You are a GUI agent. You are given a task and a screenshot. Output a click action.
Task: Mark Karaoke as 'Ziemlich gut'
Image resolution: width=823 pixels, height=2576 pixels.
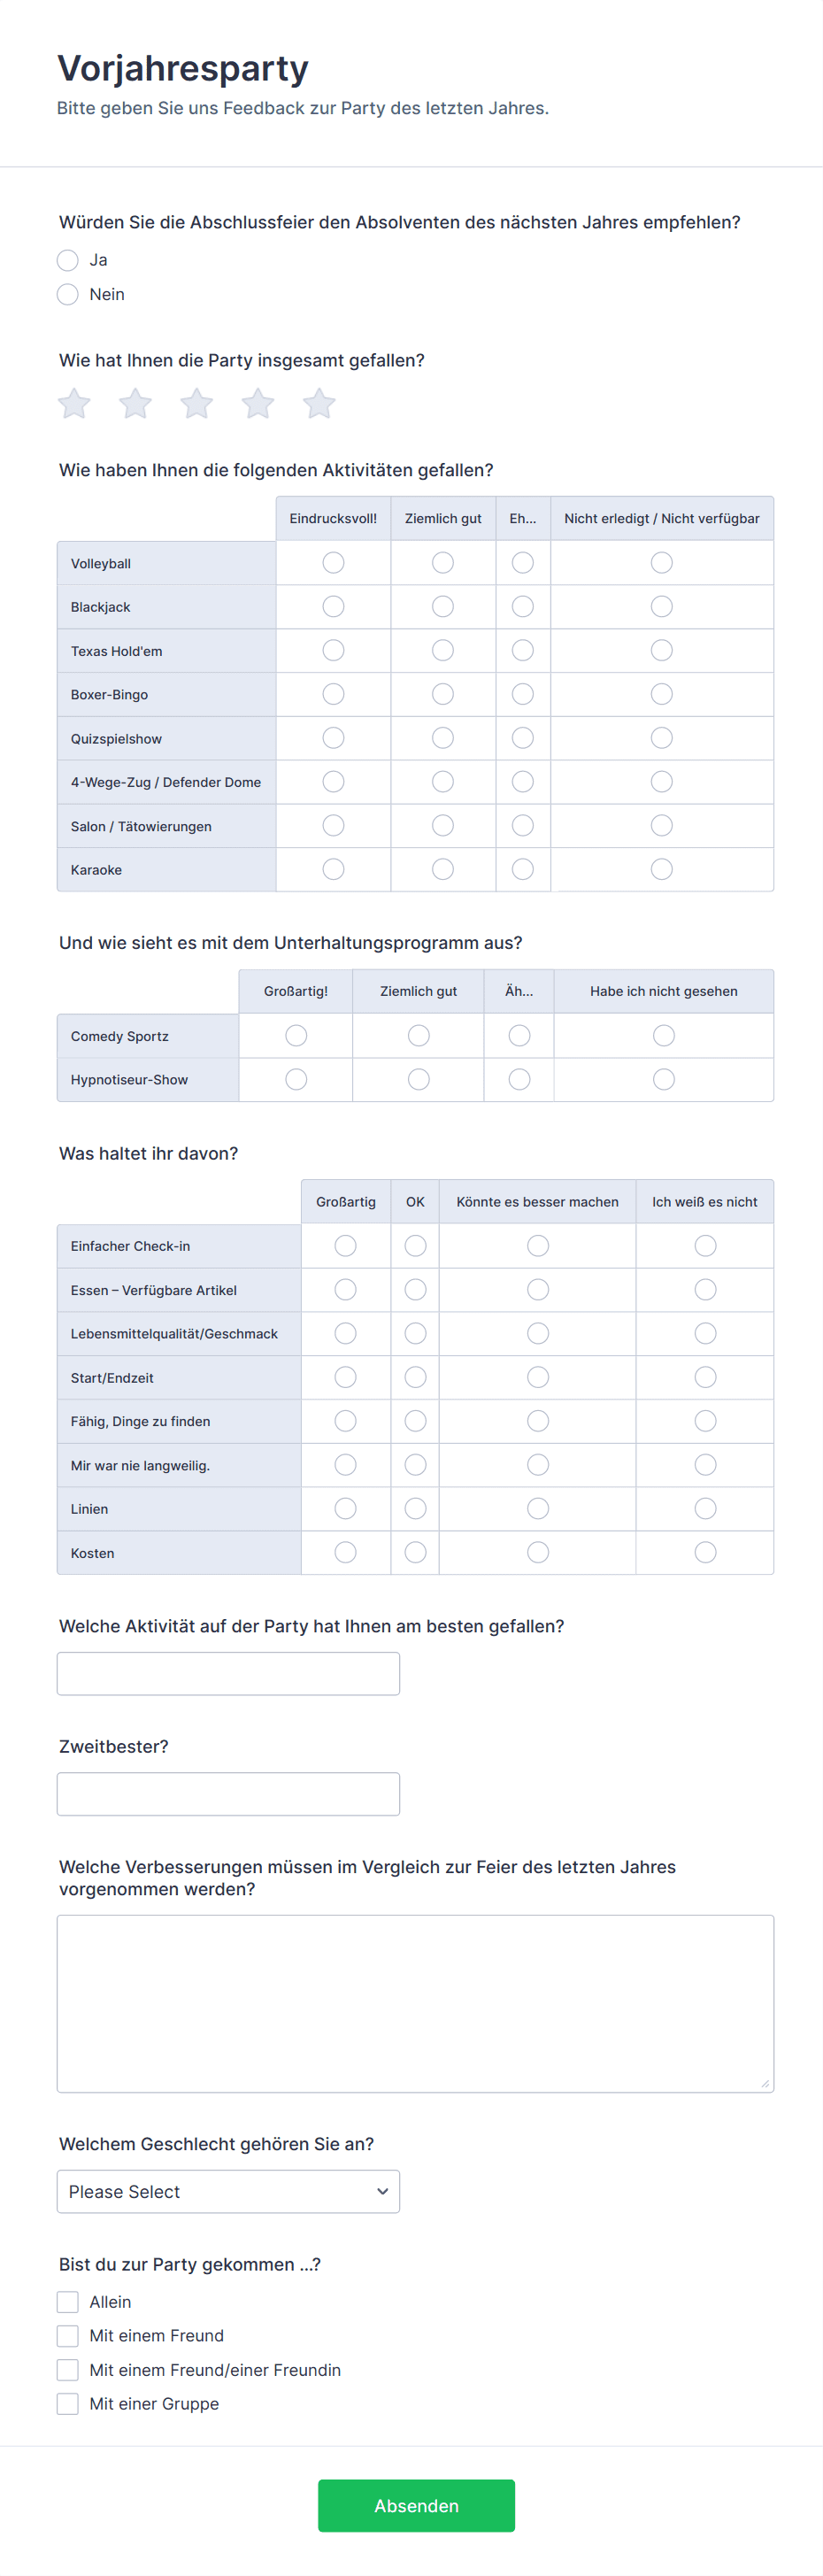click(x=443, y=870)
